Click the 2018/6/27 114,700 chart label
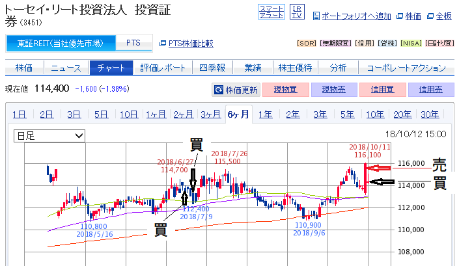This screenshot has height=266, width=459. [176, 166]
